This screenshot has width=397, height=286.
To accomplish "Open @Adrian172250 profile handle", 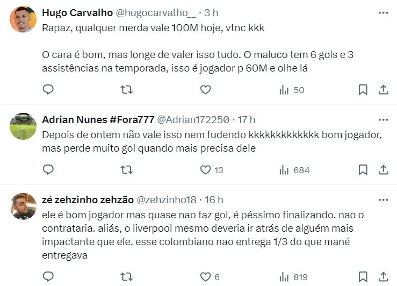I will point(194,119).
